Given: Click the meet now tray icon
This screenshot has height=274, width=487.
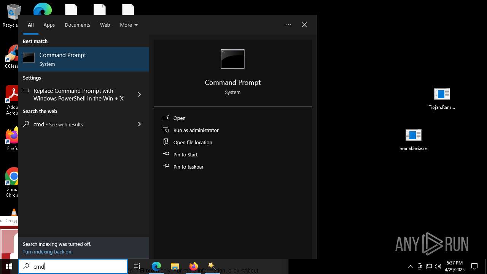Looking at the screenshot, I should tap(420, 266).
